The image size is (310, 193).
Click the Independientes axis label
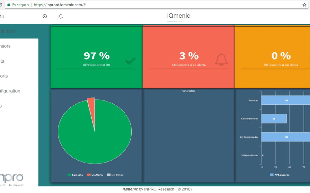[250, 155]
